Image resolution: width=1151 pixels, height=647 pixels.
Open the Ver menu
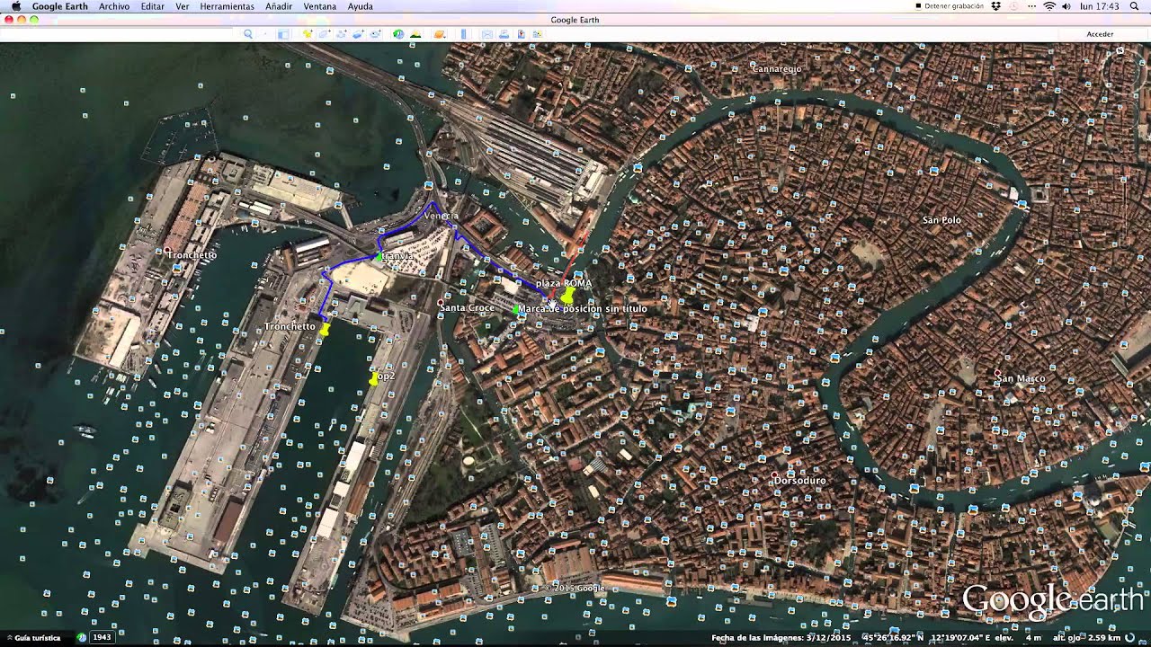point(183,6)
